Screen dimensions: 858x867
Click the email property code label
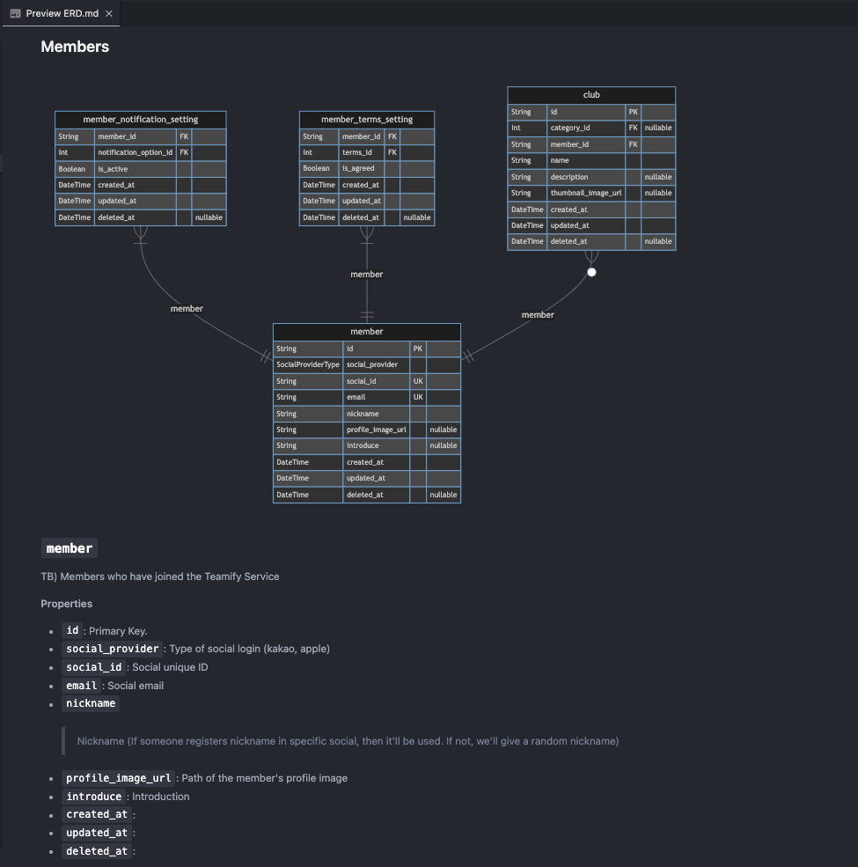click(x=81, y=686)
